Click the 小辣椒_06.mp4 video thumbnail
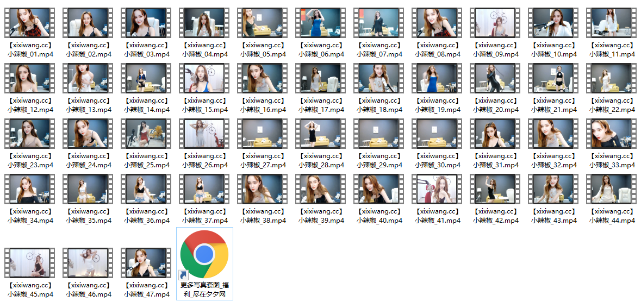This screenshot has width=641, height=308. [x=321, y=23]
